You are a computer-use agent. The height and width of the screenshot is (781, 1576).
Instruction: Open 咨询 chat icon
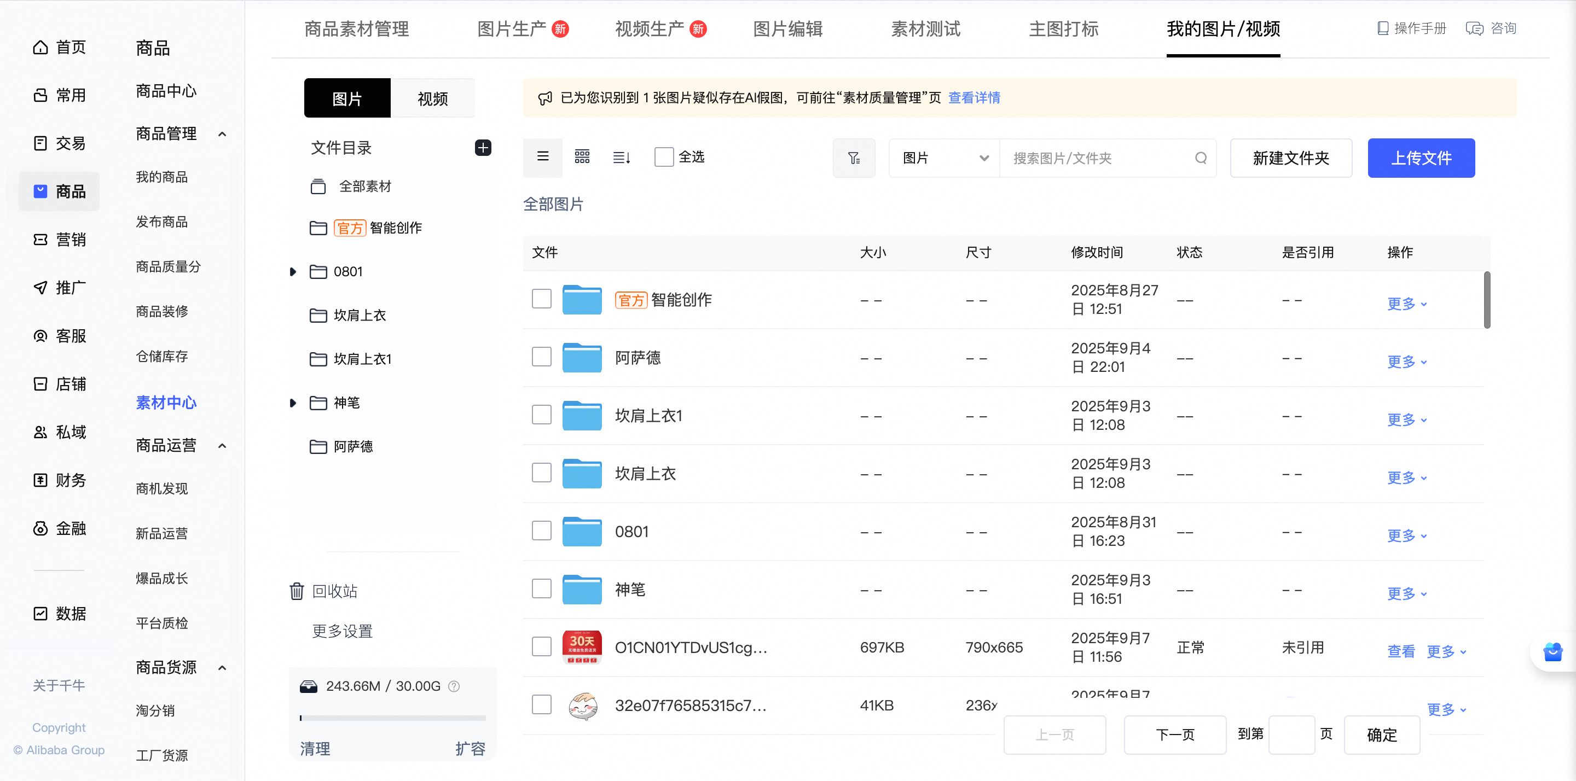coord(1474,28)
